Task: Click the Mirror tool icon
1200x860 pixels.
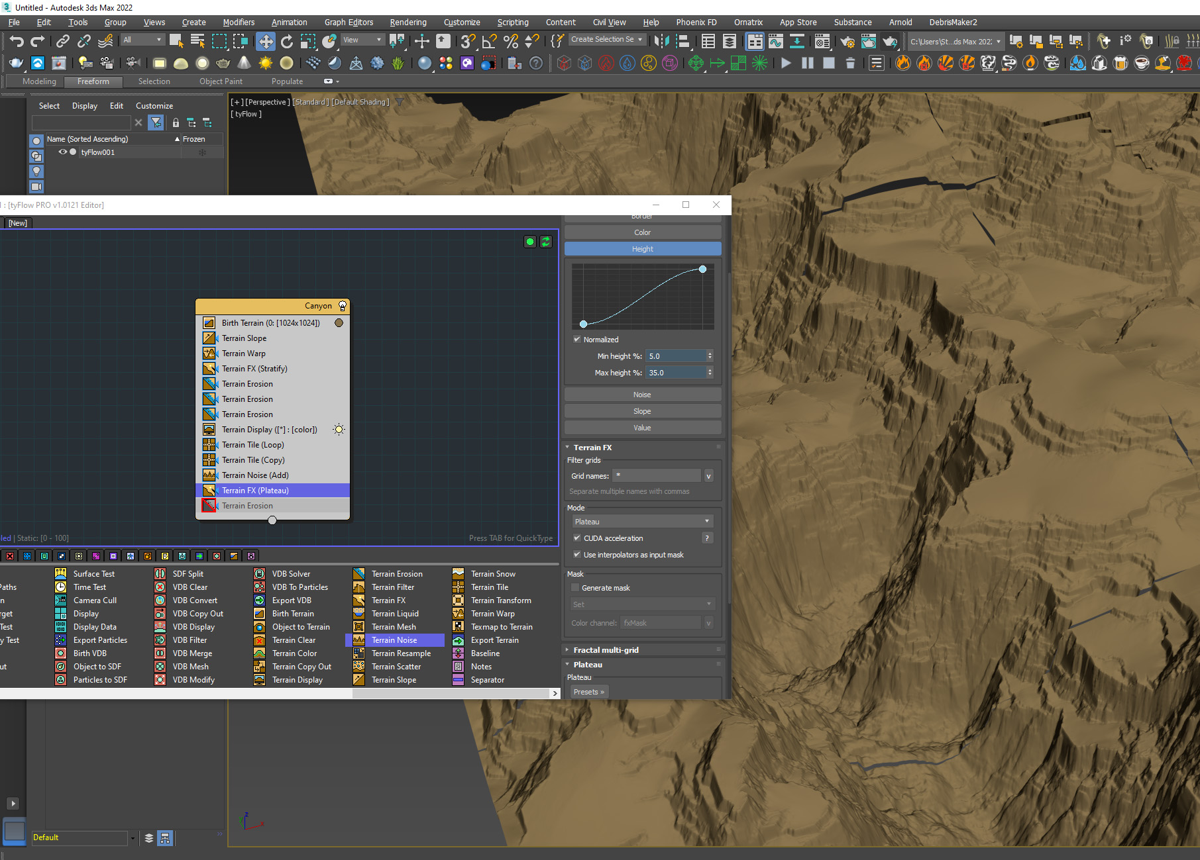Action: [x=661, y=41]
